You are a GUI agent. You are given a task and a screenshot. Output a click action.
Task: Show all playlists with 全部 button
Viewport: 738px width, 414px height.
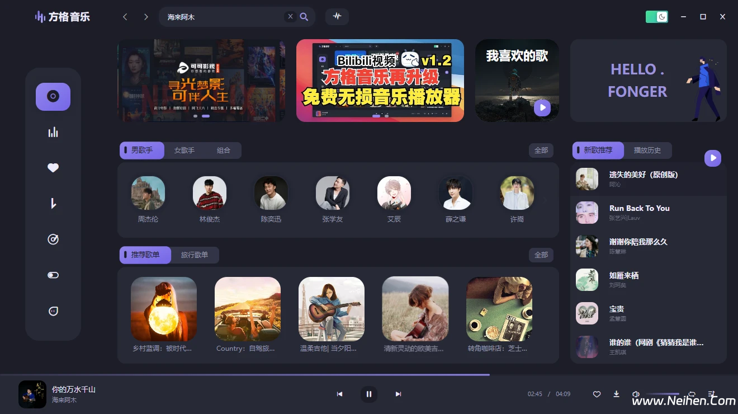(541, 255)
